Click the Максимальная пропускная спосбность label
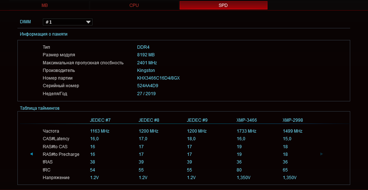The image size is (368, 190). [x=83, y=63]
